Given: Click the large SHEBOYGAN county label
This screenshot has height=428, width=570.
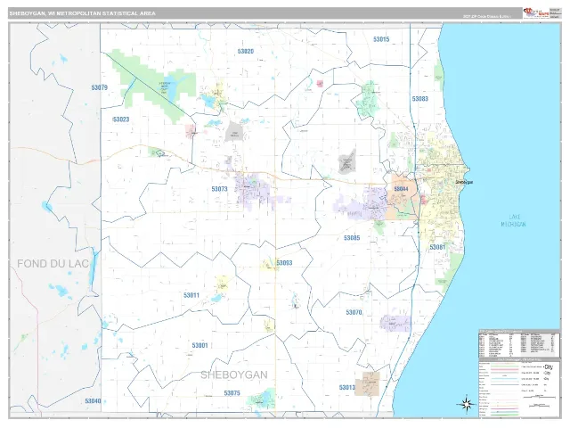Looking at the screenshot, I should tap(234, 374).
